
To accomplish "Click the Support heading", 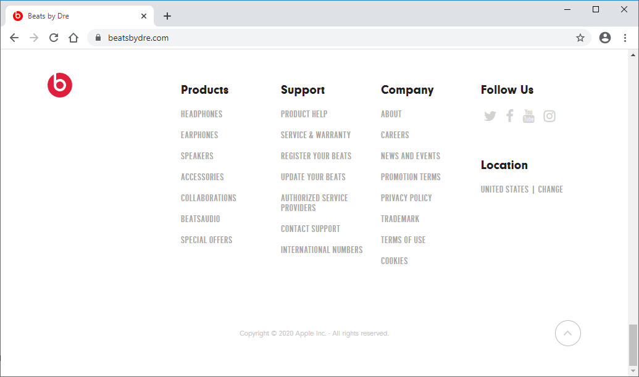I will [x=303, y=90].
